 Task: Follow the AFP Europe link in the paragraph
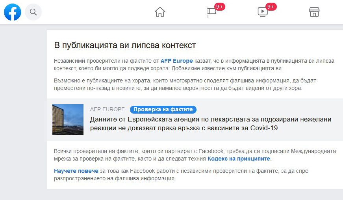(176, 61)
